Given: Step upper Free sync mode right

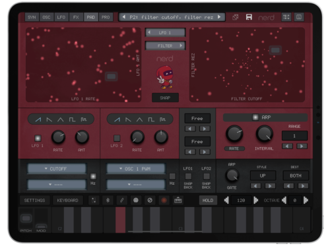Looking at the screenshot, I should click(205, 129).
